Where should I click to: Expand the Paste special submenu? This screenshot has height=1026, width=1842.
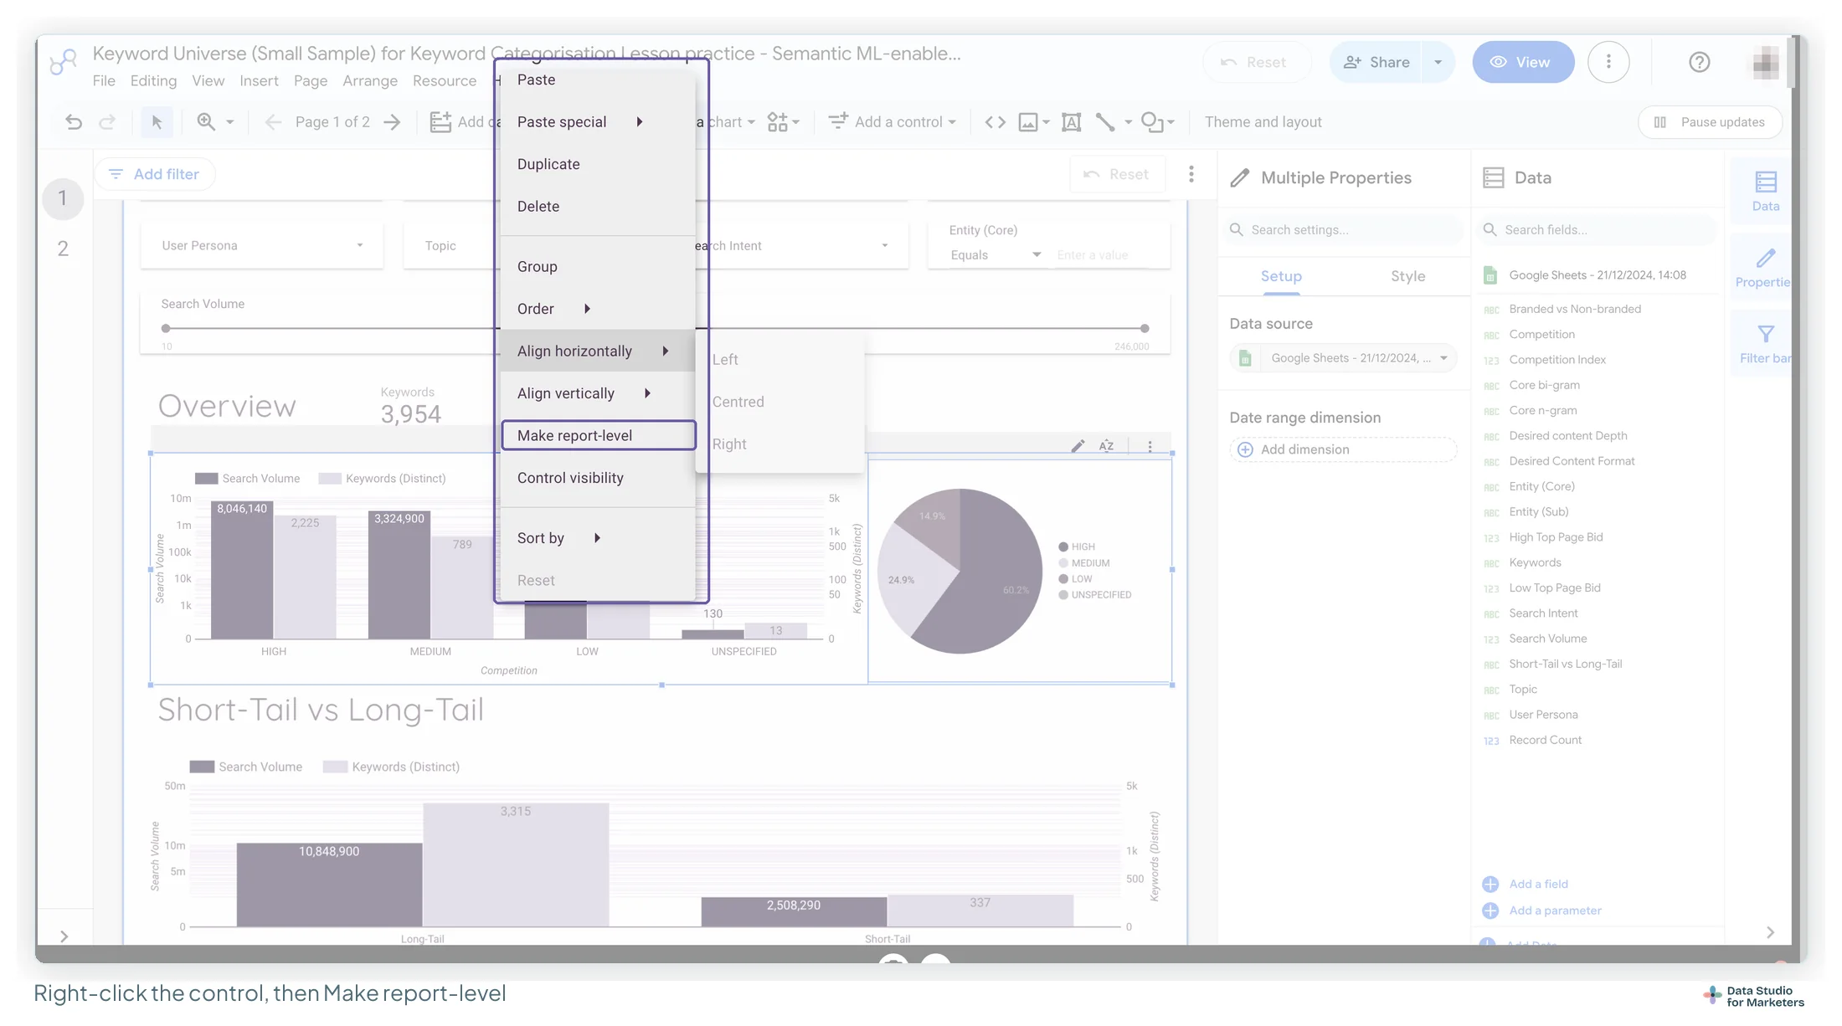pyautogui.click(x=598, y=122)
